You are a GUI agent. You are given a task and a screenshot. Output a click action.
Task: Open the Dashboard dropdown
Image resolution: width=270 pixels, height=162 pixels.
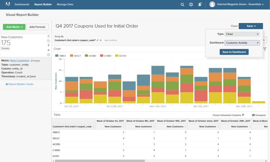point(242,43)
